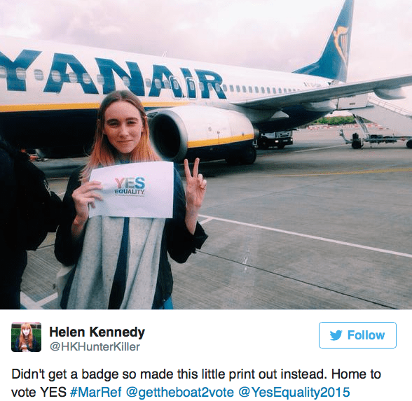
Task: Click the Twitter bird icon in Follow button
Action: tap(336, 335)
